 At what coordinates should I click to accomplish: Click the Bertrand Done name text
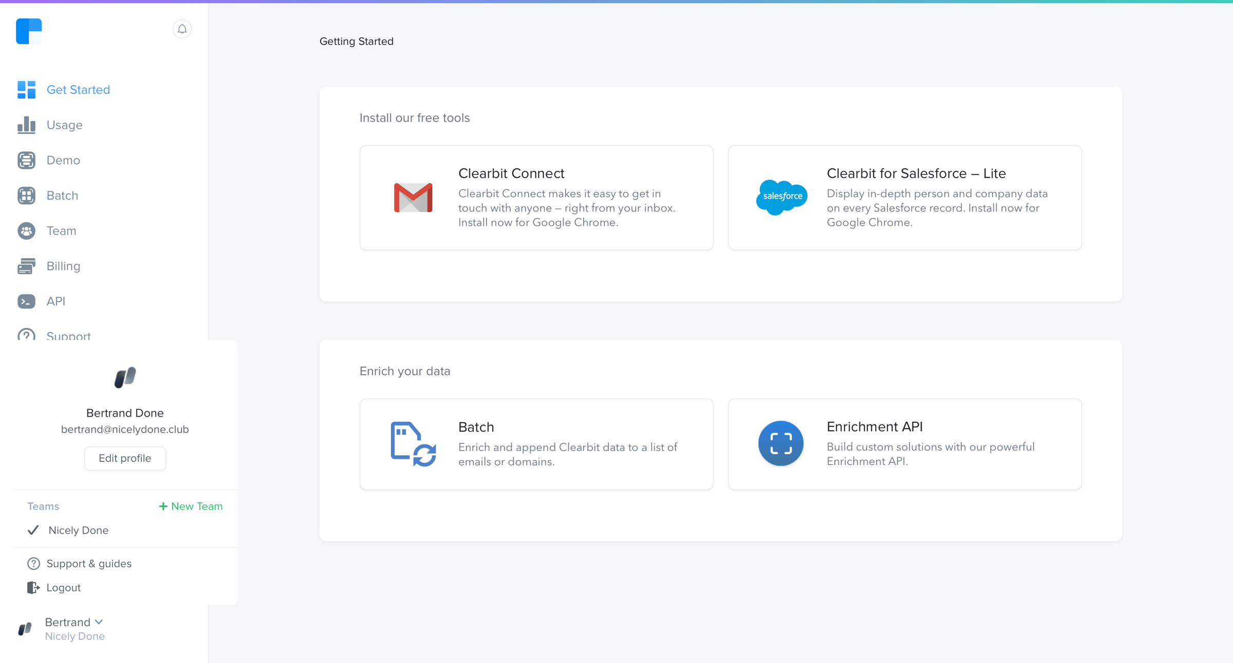point(125,413)
